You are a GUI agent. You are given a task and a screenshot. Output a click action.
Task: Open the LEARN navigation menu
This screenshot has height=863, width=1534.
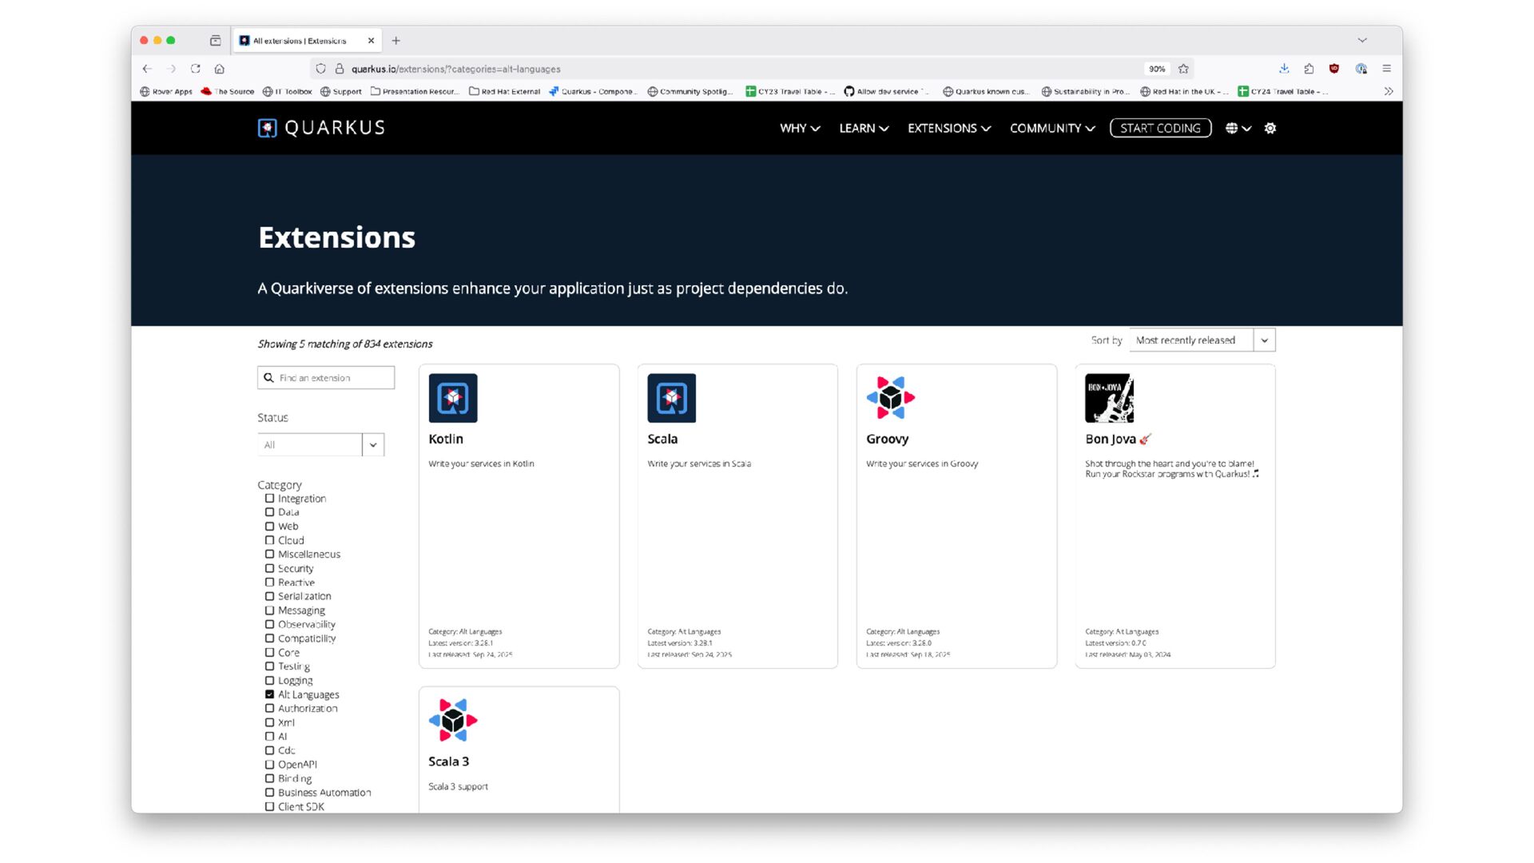tap(863, 128)
